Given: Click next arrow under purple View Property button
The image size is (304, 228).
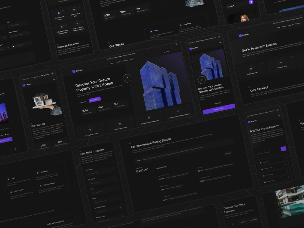Looking at the screenshot, I should 15,149.
